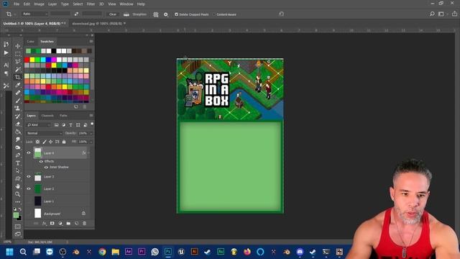Open the Image menu
This screenshot has width=460, height=259.
coord(39,4)
